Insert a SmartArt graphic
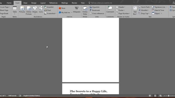The height and width of the screenshot is (98, 175). click(49, 7)
